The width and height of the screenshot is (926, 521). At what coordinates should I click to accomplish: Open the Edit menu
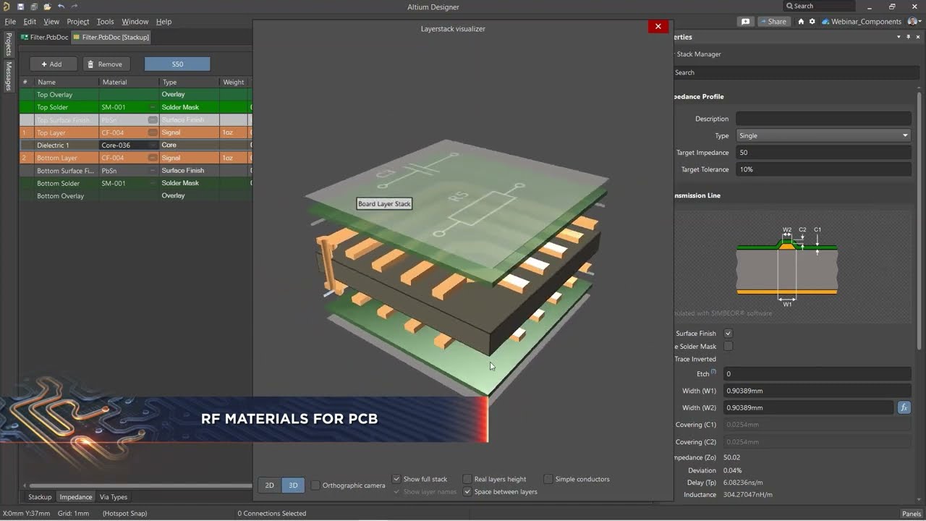tap(30, 22)
